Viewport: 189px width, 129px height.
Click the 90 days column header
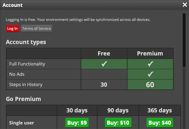(118, 110)
